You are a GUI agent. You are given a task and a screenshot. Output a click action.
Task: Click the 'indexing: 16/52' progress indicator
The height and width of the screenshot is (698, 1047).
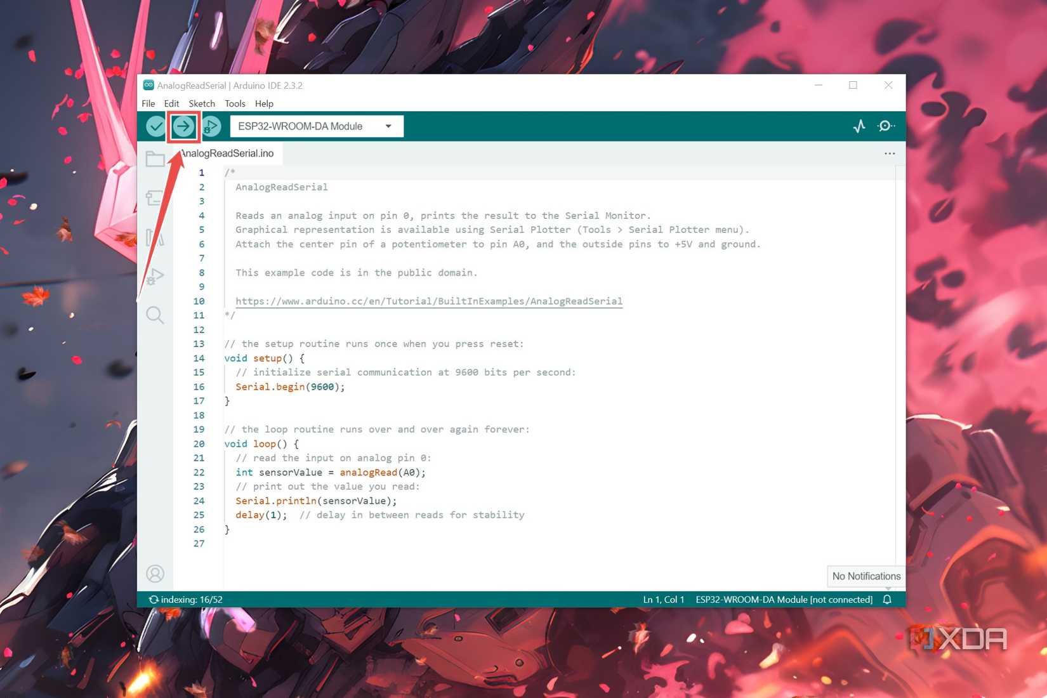pos(185,599)
